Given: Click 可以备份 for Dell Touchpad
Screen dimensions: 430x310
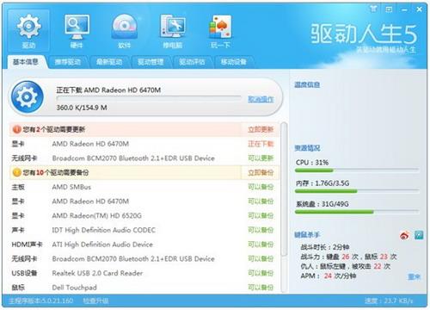Looking at the screenshot, I should [261, 288].
